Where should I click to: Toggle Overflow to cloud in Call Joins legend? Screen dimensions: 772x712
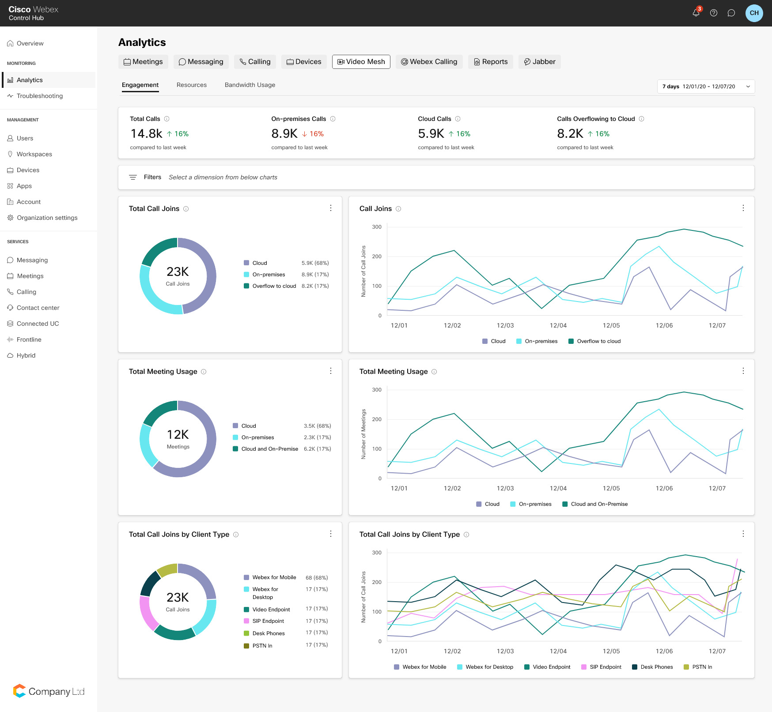pos(594,341)
